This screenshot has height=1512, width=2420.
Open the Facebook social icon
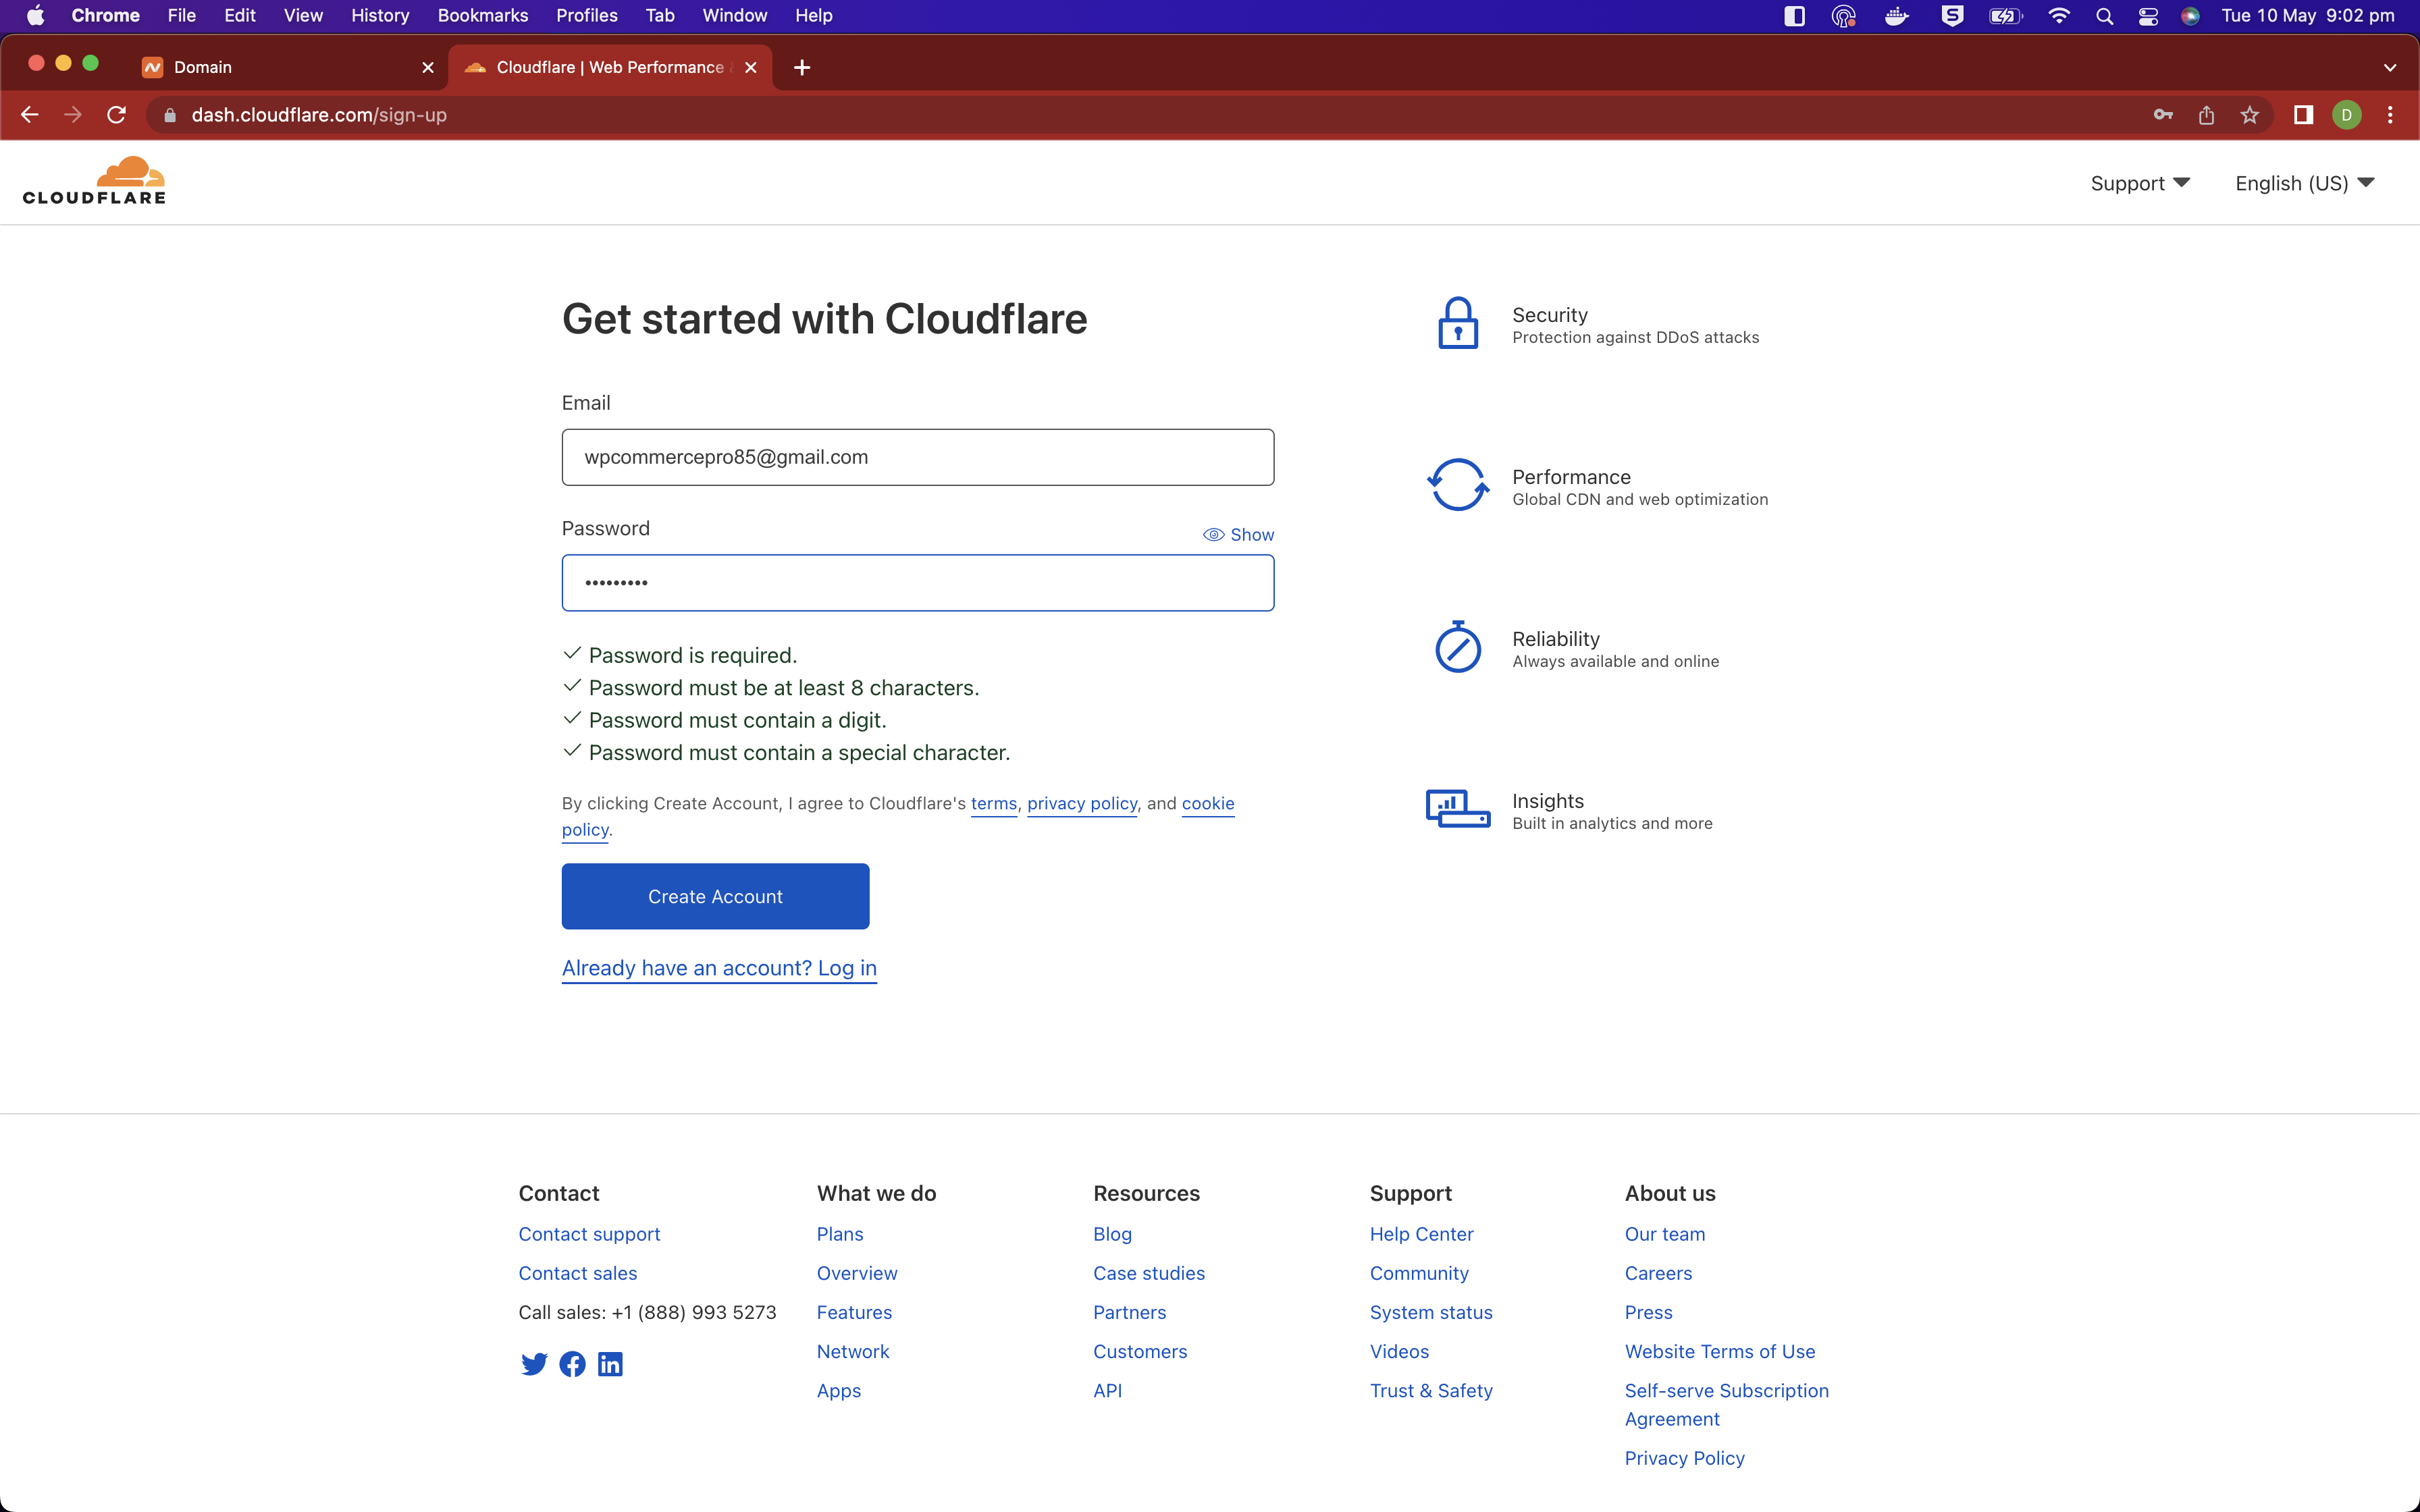(572, 1364)
